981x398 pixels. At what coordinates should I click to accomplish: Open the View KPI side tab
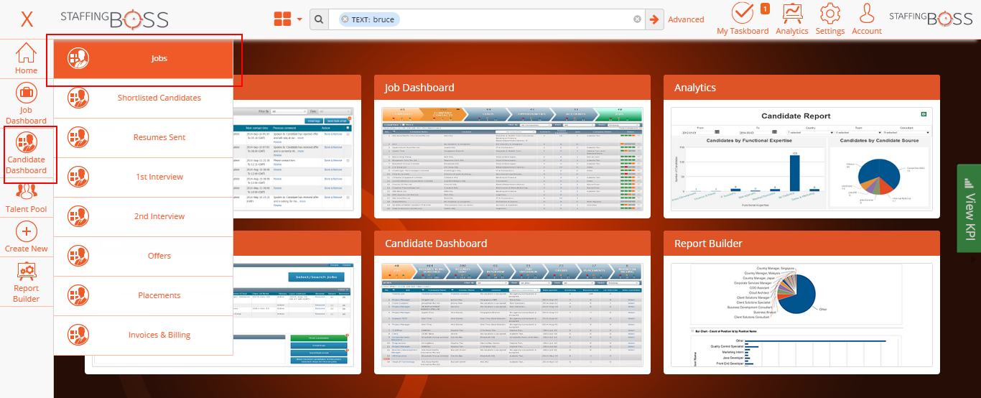click(970, 208)
